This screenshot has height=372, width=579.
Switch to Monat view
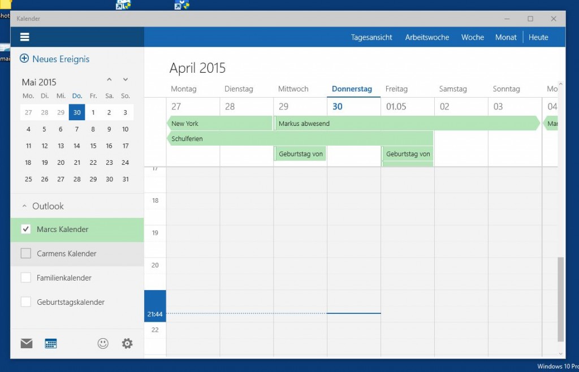click(x=505, y=37)
